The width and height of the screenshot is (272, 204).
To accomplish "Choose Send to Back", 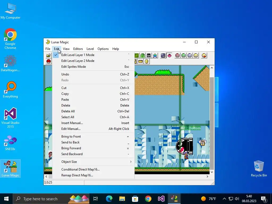I will pyautogui.click(x=93, y=142).
